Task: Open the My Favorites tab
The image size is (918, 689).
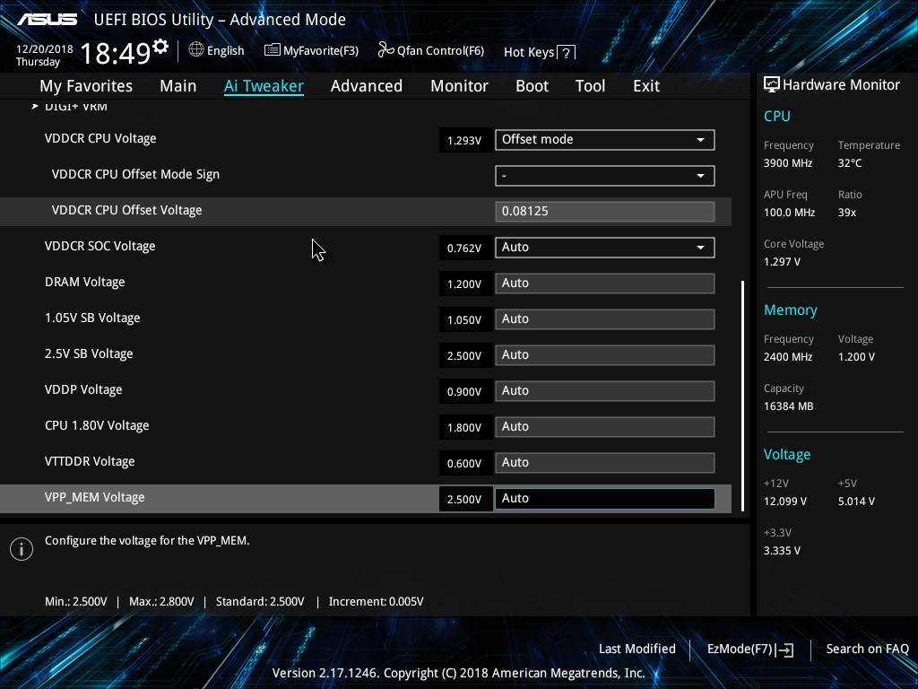Action: (x=86, y=86)
